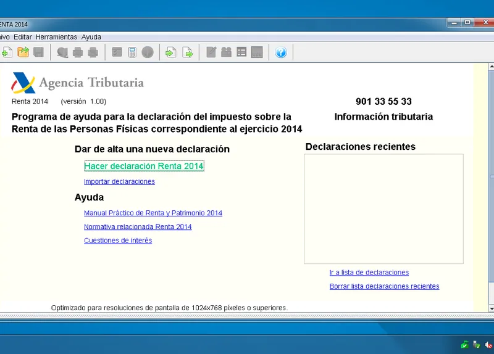Click Ir a lista de declaraciones
Image resolution: width=494 pixels, height=354 pixels.
pos(369,273)
